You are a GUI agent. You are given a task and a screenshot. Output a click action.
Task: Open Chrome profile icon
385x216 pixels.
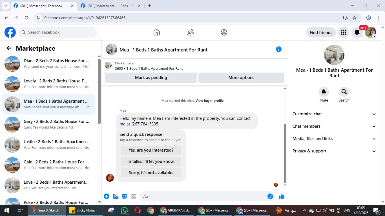coord(369,18)
